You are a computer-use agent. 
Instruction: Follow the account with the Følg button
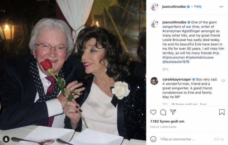pos(198,6)
